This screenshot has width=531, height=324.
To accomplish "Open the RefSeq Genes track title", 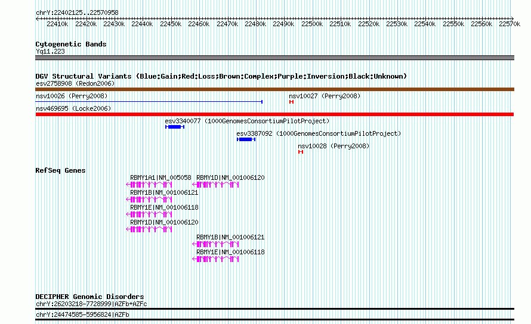I will click(x=60, y=170).
